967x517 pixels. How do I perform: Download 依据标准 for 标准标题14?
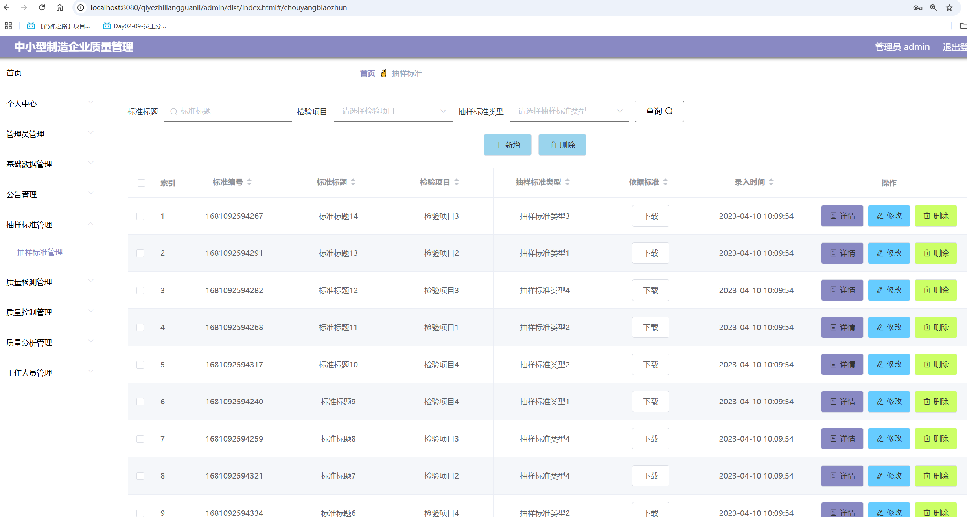coord(650,216)
